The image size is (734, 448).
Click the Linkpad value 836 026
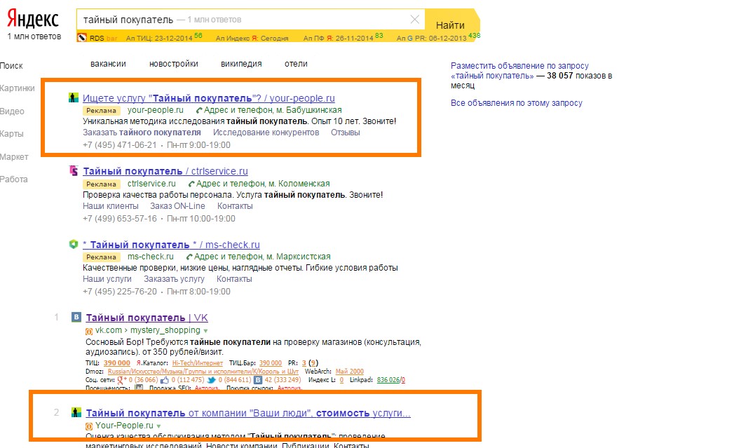388,380
